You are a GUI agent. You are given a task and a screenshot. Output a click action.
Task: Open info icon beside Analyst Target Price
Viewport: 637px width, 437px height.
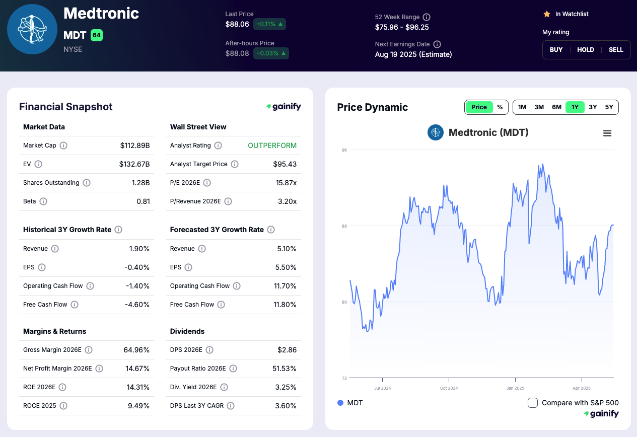235,164
